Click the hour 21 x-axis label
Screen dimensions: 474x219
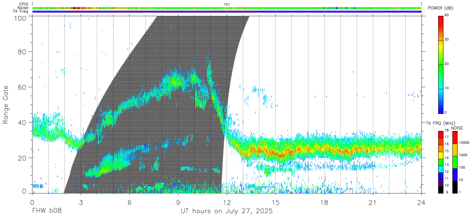point(373,202)
